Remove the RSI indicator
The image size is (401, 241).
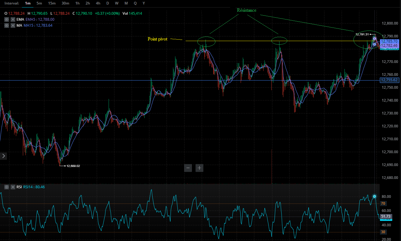[13, 187]
